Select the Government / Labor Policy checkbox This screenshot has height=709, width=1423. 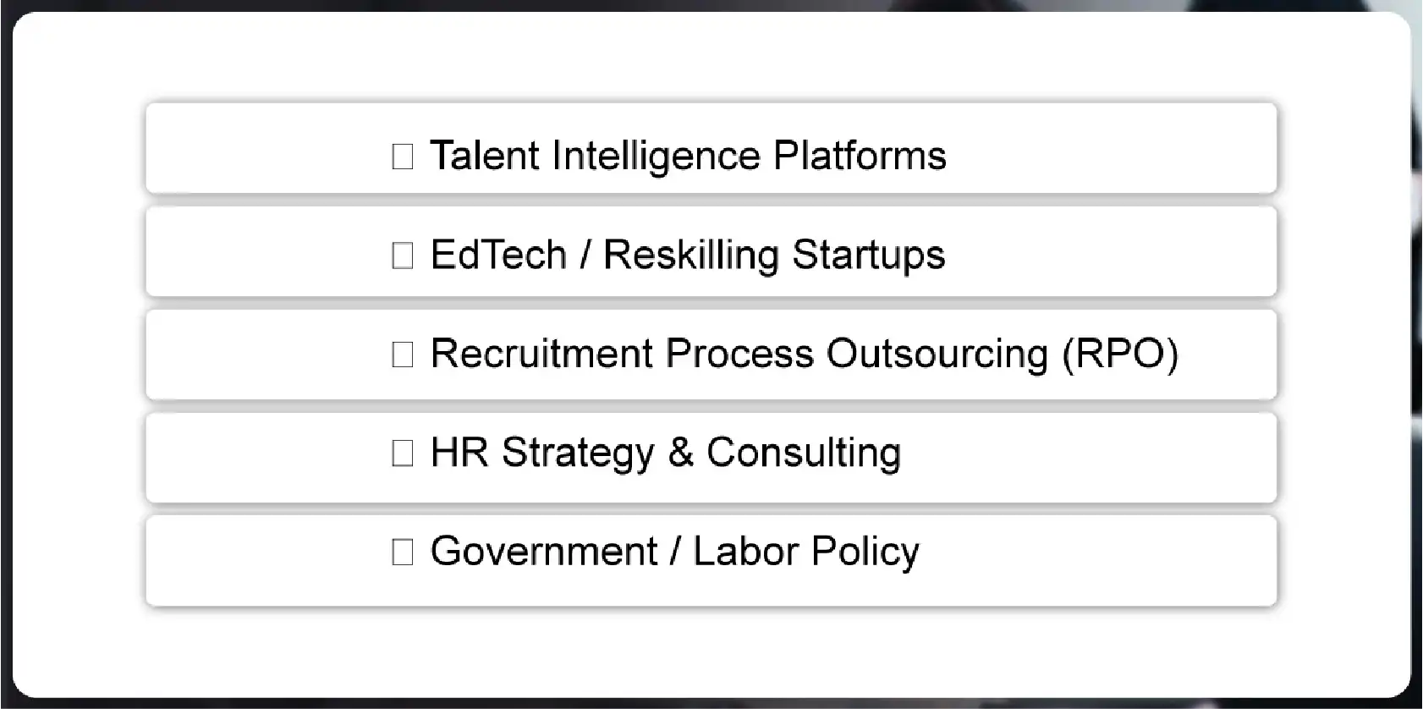tap(403, 552)
